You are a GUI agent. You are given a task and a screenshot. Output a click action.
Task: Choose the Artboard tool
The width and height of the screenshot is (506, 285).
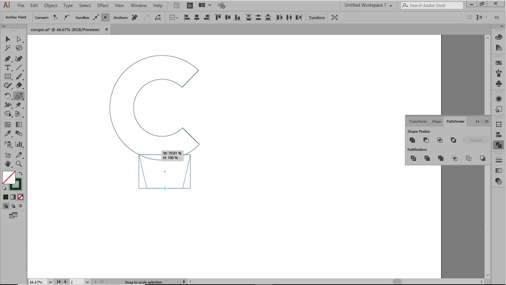point(8,155)
